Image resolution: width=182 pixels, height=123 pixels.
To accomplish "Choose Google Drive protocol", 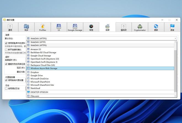I will click(100, 75).
